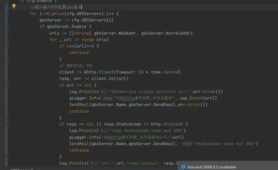Collapse the 'for i:=0' loop block
278x170 pixels.
click(8, 14)
